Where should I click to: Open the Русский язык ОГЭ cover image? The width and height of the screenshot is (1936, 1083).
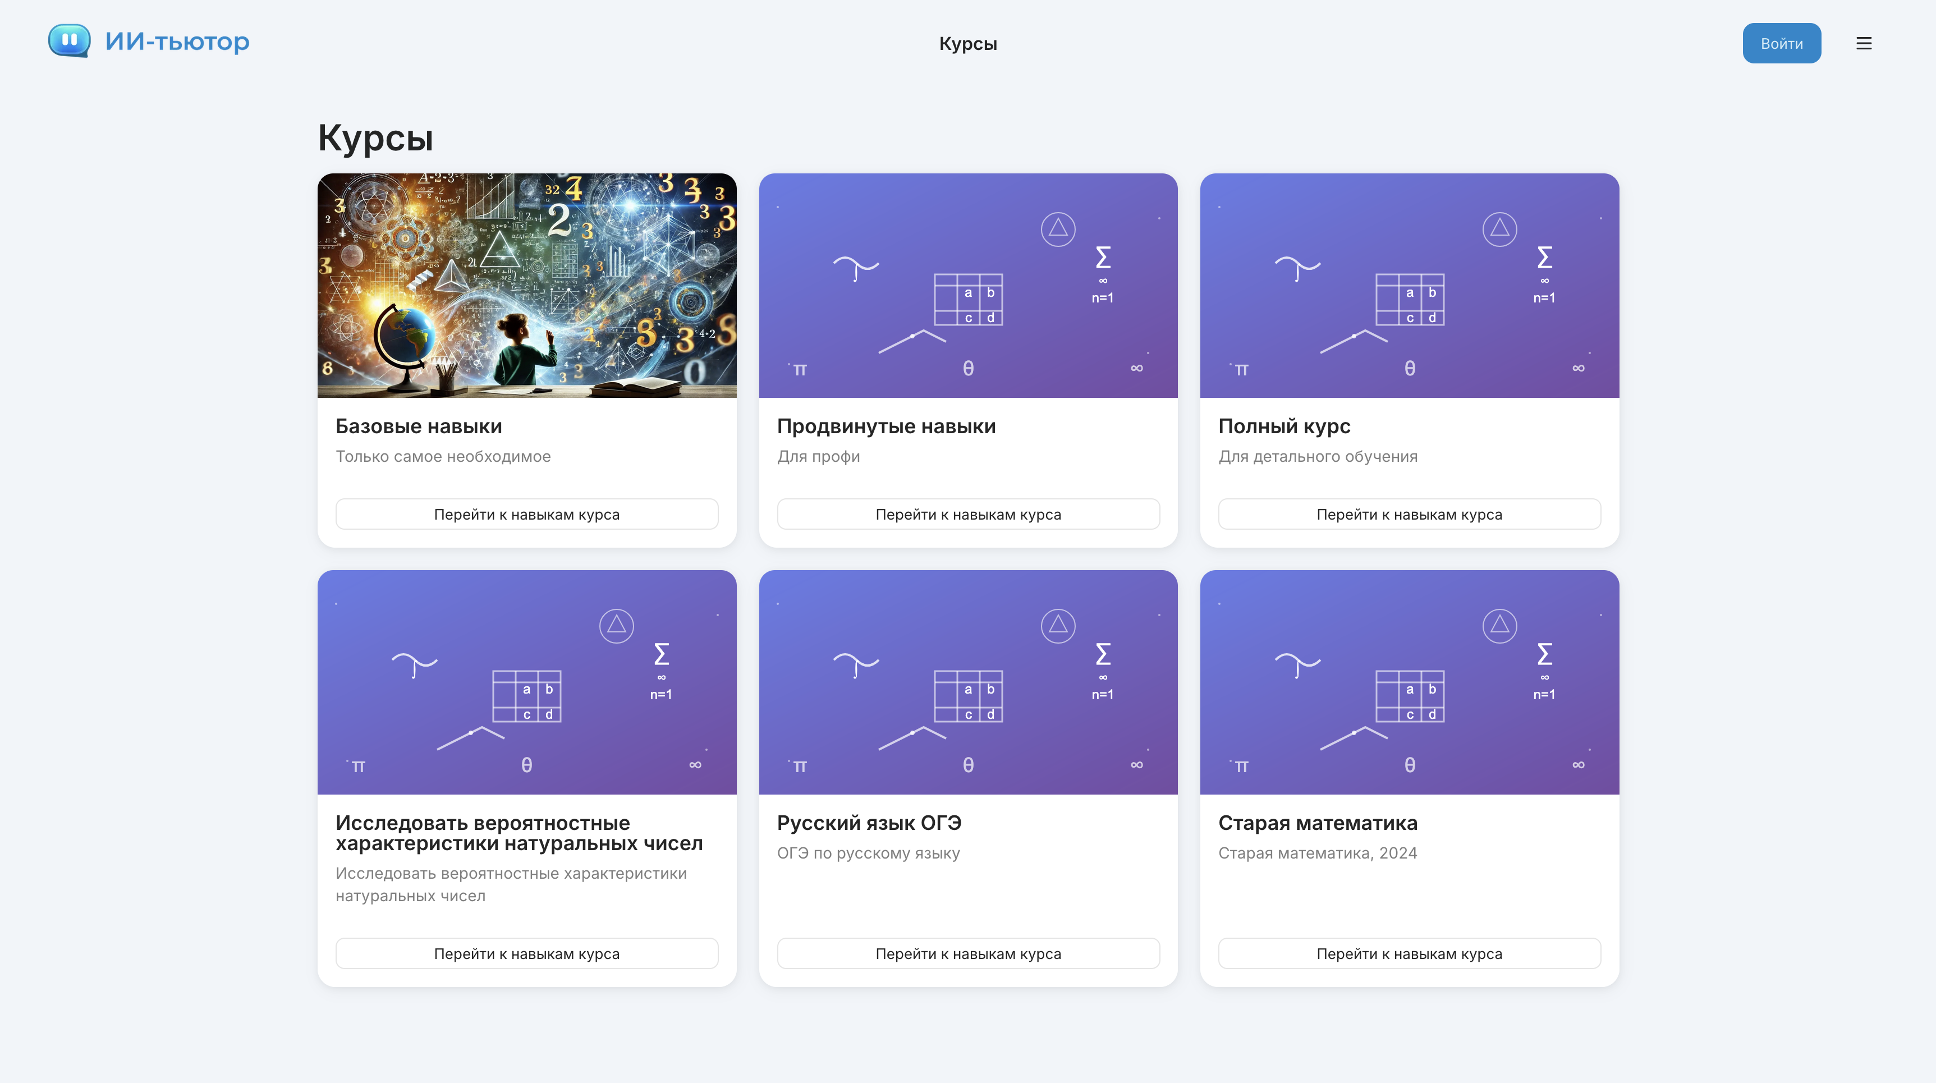967,682
